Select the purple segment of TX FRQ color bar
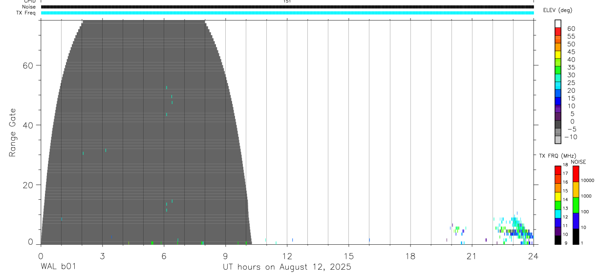 pos(558,231)
